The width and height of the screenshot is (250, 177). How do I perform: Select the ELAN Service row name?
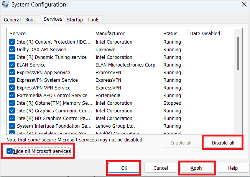[x=31, y=65]
